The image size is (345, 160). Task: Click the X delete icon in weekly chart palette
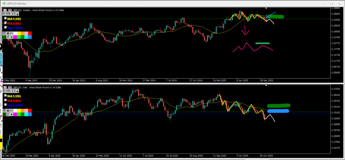click(7, 33)
